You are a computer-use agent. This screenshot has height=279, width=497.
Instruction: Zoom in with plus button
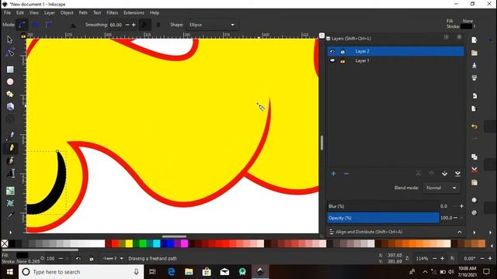442,259
